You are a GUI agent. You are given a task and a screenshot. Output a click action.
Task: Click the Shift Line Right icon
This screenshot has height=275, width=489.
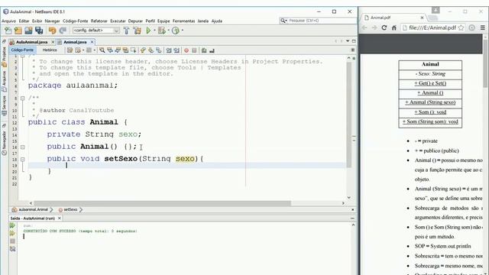[176, 50]
